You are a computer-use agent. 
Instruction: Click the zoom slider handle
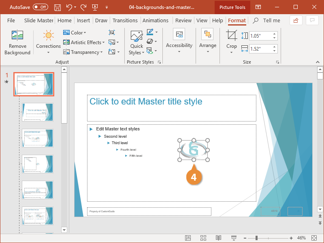click(256, 238)
